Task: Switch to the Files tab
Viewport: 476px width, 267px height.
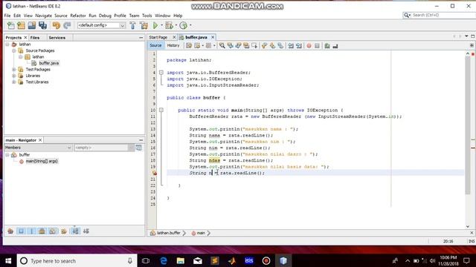Action: tap(35, 38)
